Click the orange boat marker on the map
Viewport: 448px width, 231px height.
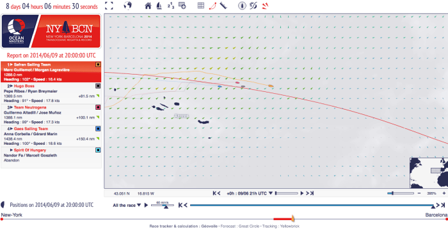(271, 86)
